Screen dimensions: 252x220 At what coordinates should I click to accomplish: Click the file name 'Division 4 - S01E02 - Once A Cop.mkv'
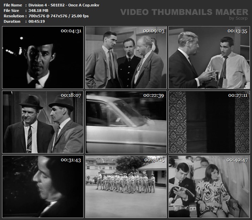pos(64,5)
